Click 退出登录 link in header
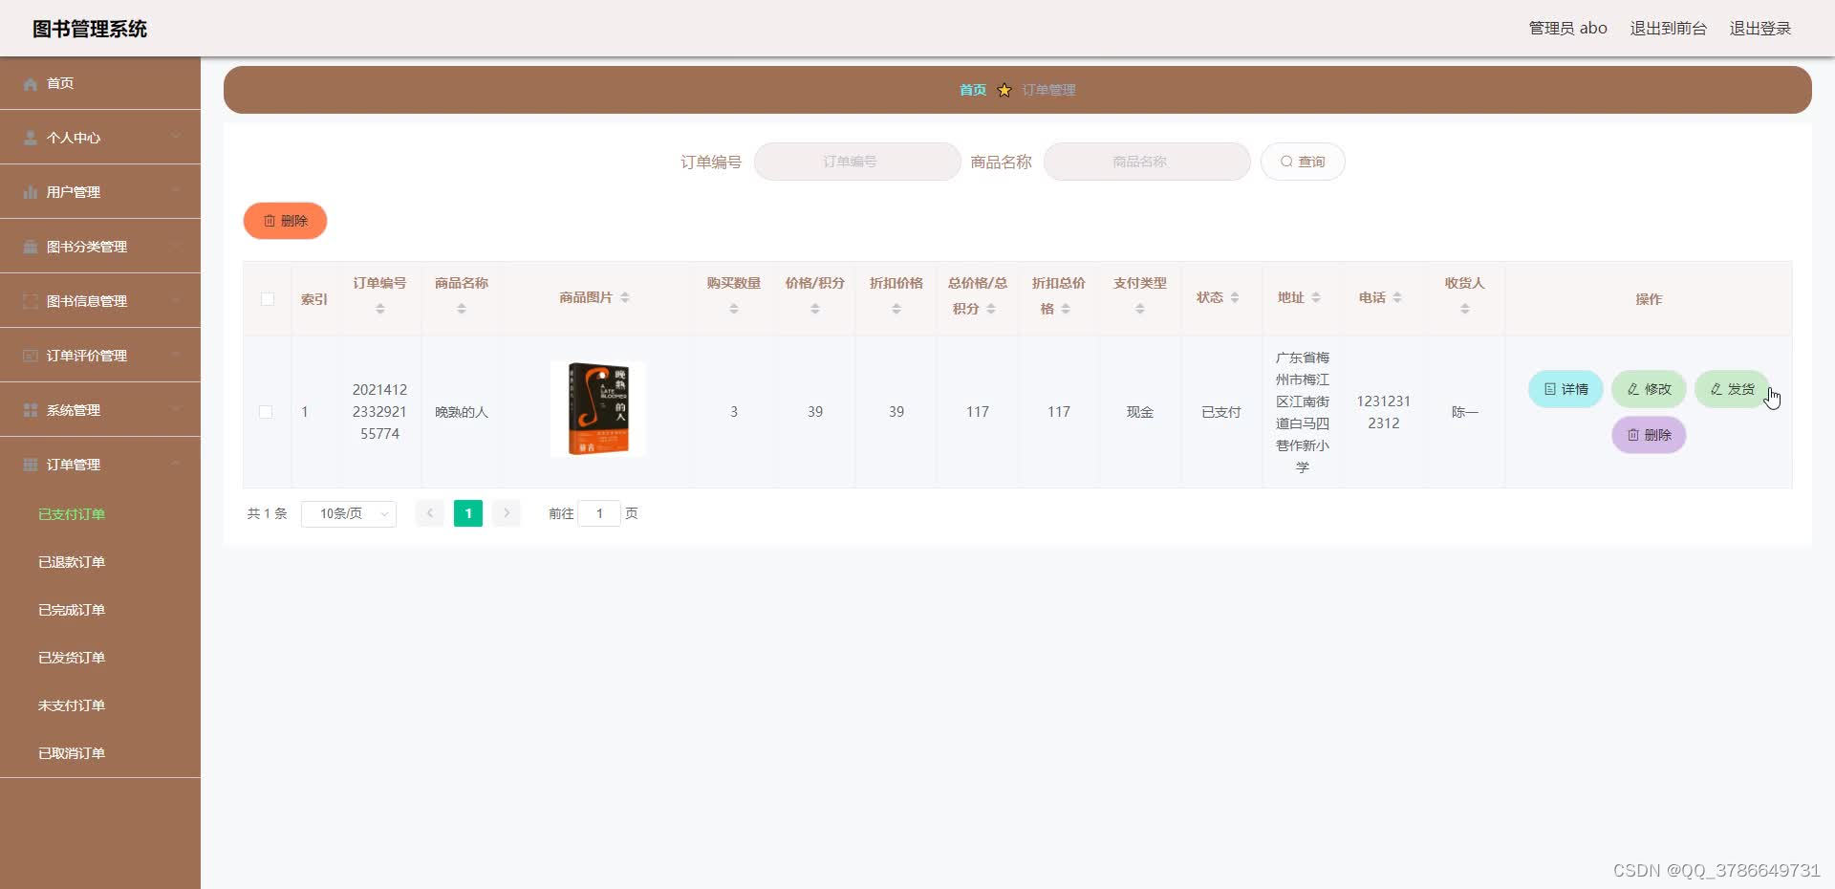 tap(1759, 28)
